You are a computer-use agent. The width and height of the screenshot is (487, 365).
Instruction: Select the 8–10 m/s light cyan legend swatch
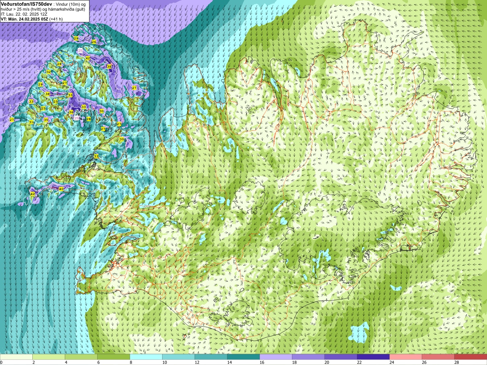(x=146, y=357)
